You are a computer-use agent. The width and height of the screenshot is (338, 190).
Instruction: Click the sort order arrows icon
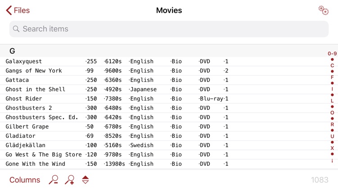coord(85,180)
